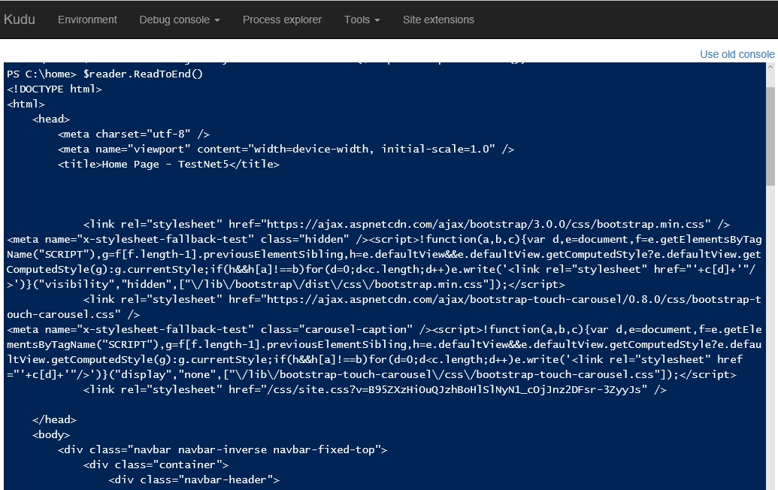Viewport: 778px width, 490px height.
Task: Click the opening <head> tag line
Action: pos(51,119)
